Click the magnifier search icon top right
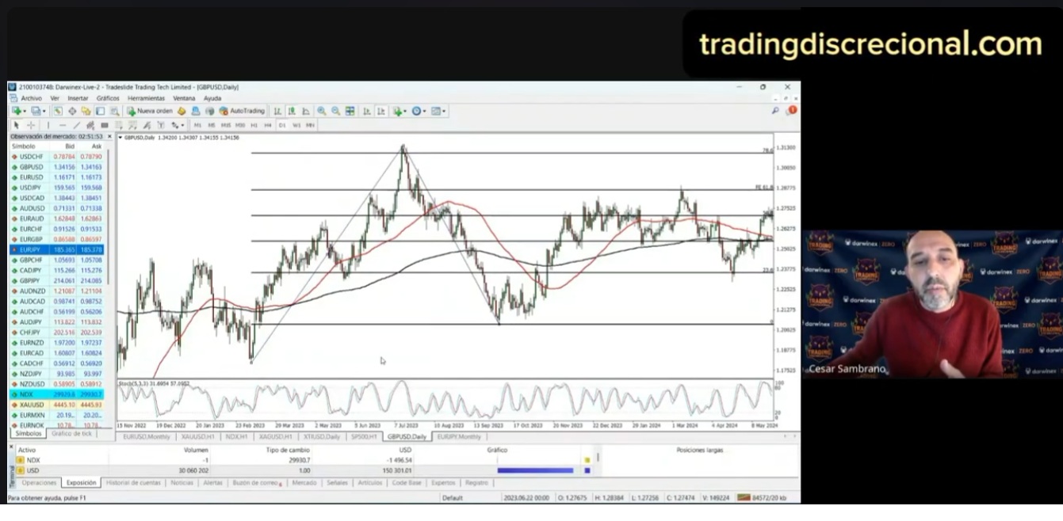Image resolution: width=1063 pixels, height=521 pixels. coord(775,111)
